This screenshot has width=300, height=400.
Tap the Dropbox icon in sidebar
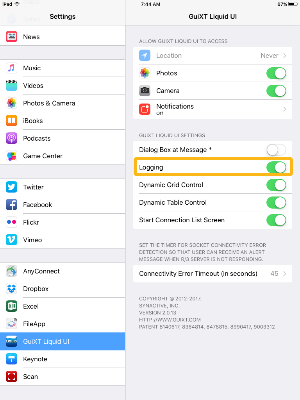point(11,289)
